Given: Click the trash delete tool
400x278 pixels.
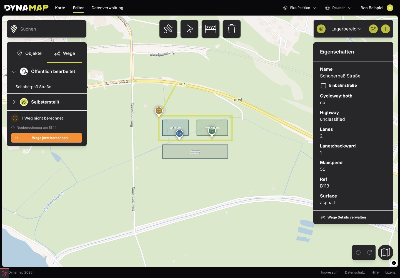Looking at the screenshot, I should [232, 29].
